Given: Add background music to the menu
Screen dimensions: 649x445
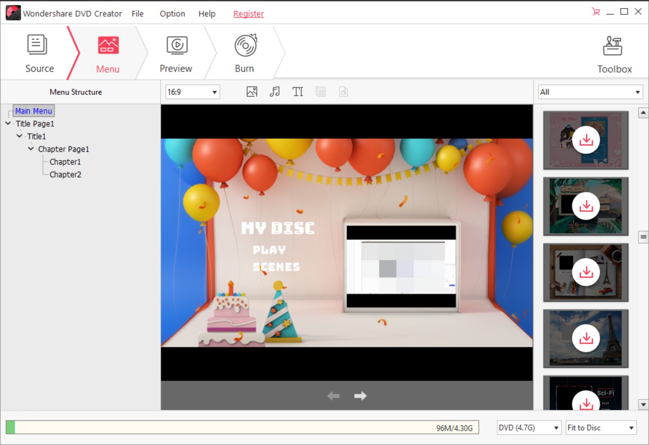Looking at the screenshot, I should click(x=275, y=92).
